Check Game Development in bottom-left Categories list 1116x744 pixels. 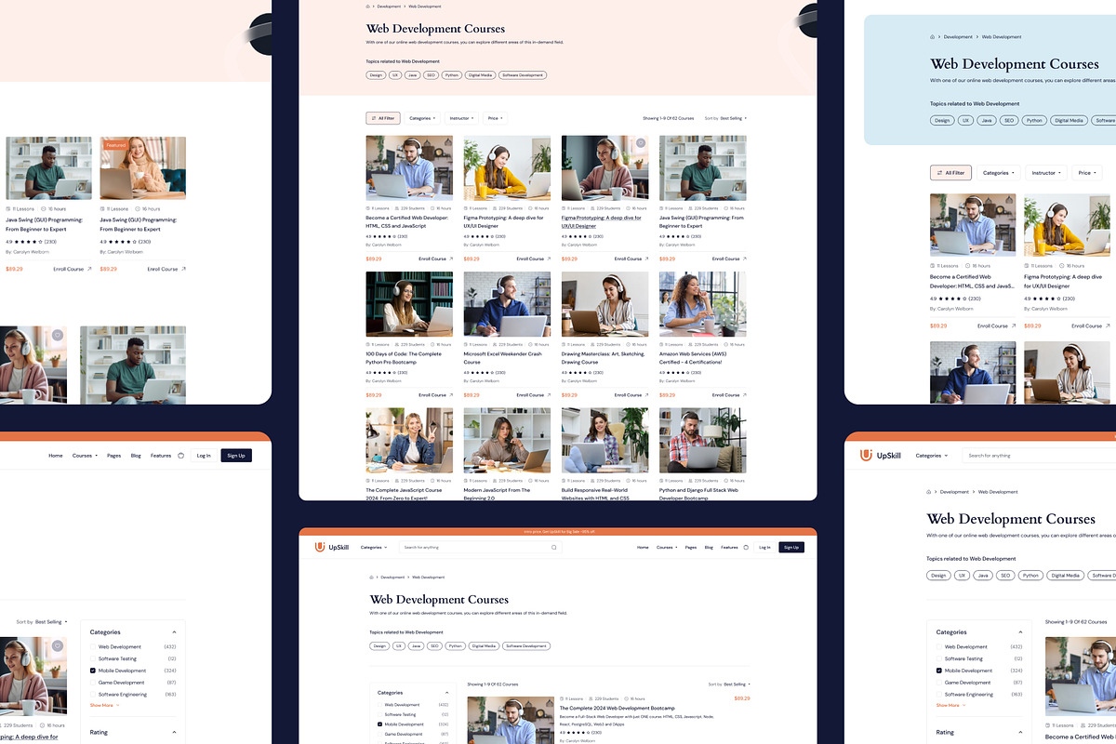click(x=93, y=683)
